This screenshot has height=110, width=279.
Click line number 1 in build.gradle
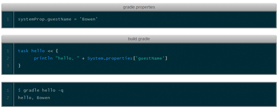point(8,51)
